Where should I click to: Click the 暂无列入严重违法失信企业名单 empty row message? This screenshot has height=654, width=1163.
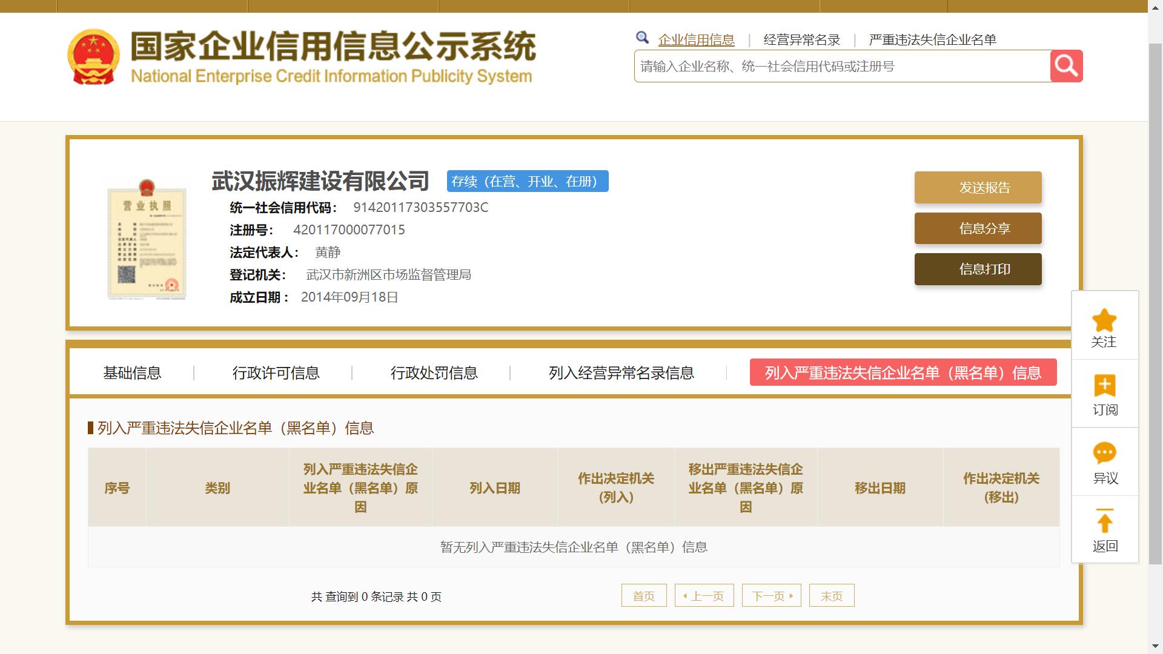(x=574, y=547)
